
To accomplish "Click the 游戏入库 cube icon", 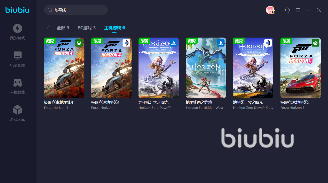I will click(17, 110).
